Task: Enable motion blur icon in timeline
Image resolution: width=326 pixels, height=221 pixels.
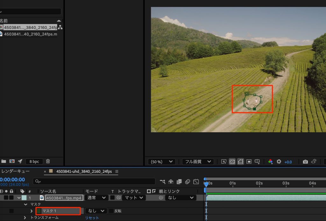Action: pyautogui.click(x=187, y=182)
